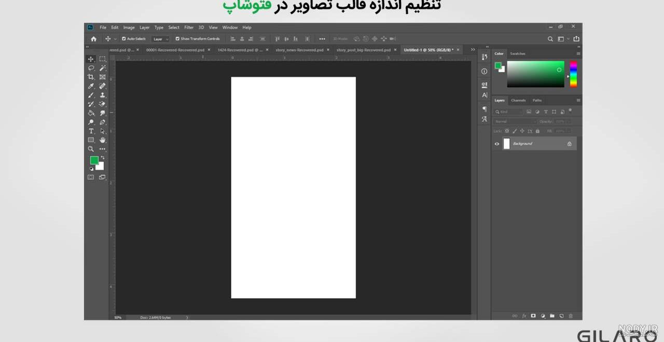Open the Properties info panel icon
The width and height of the screenshot is (664, 342).
click(x=485, y=72)
